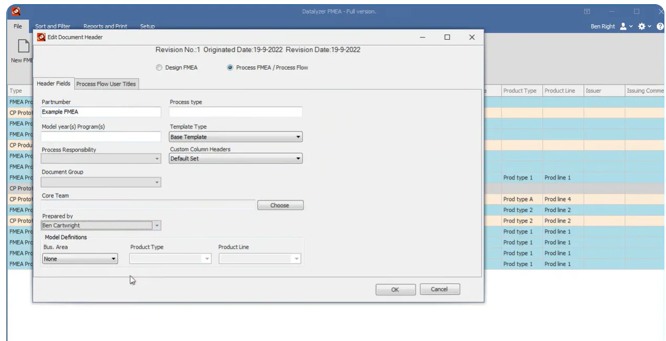666x341 pixels.
Task: Click the Core Team text field
Action: [148, 205]
